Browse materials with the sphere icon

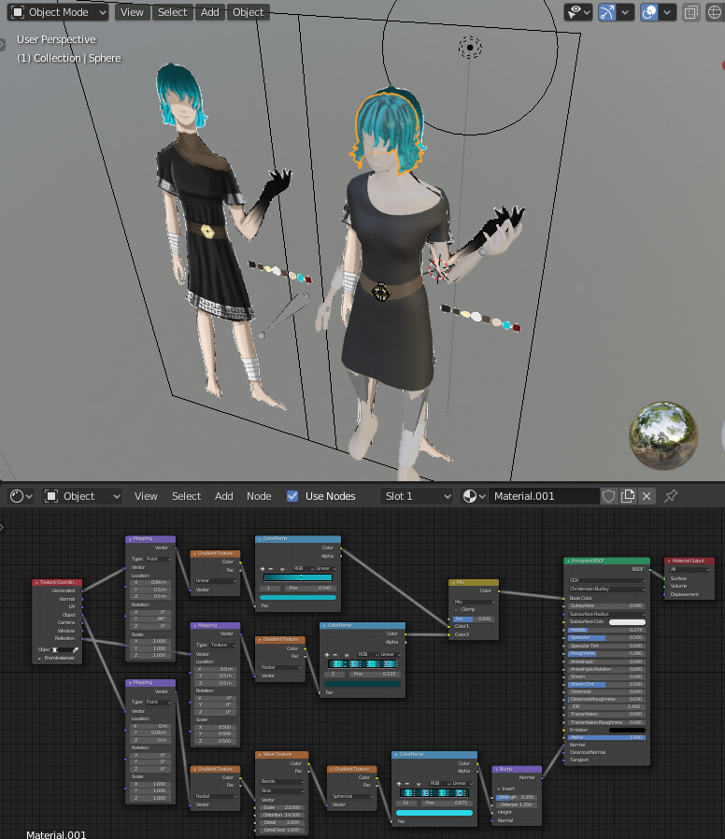(474, 496)
